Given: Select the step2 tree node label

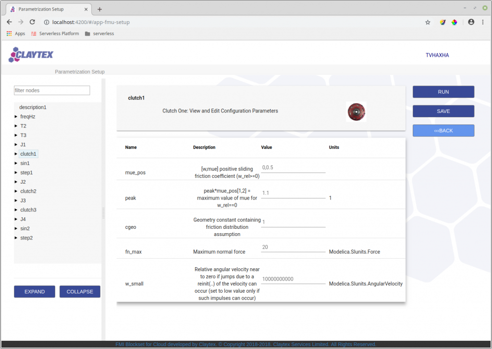Looking at the screenshot, I should point(26,238).
